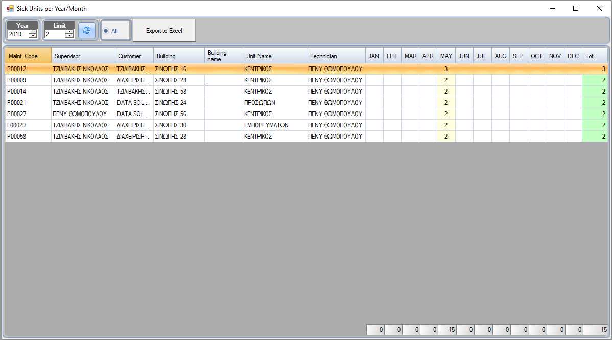
Task: Click the Tot. column header
Action: click(x=594, y=56)
